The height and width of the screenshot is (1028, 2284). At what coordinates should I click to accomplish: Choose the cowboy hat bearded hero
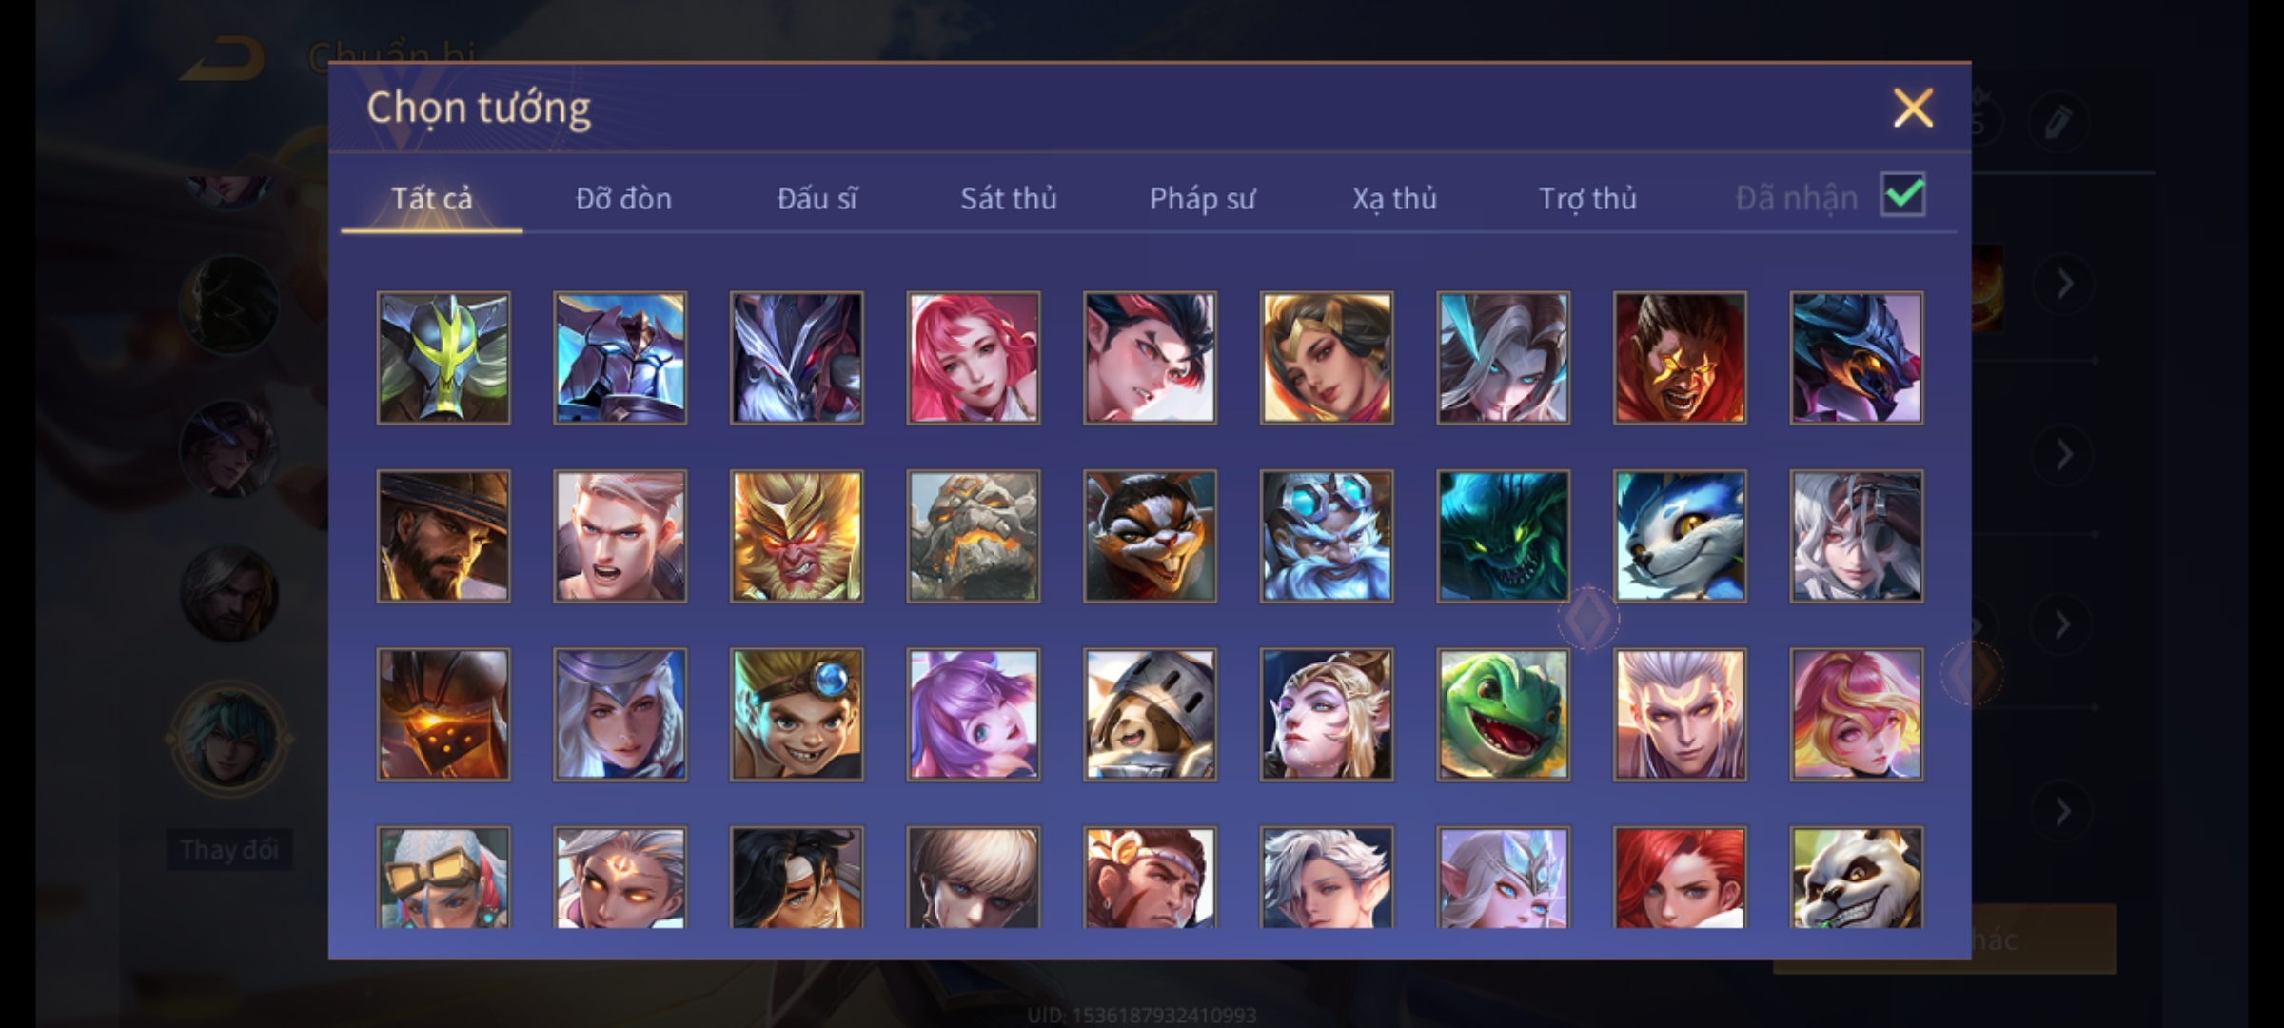tap(443, 536)
